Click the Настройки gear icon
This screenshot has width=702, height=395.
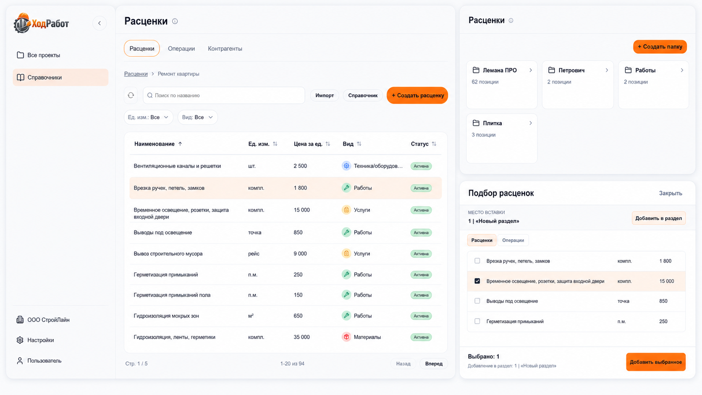[x=20, y=340]
